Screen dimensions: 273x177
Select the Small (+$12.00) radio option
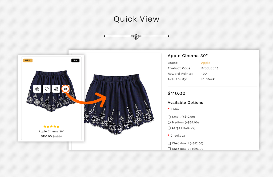coord(169,117)
